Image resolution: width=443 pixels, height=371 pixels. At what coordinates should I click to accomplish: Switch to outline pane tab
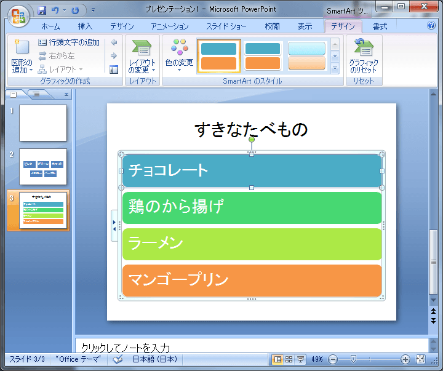(x=36, y=94)
